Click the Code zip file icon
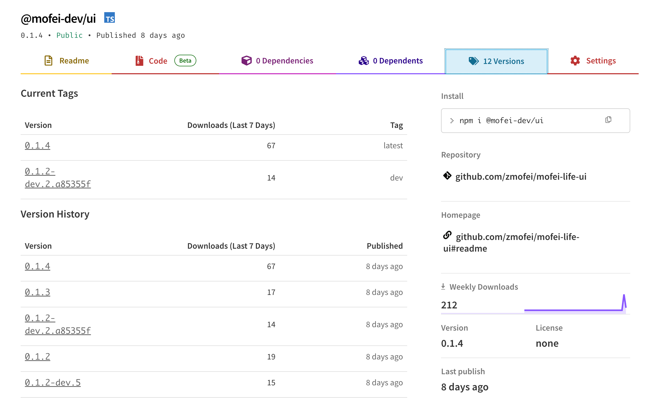The width and height of the screenshot is (663, 398). click(x=139, y=61)
